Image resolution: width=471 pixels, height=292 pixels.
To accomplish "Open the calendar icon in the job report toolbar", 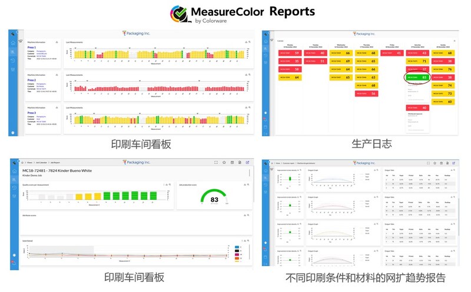I will tap(232, 162).
